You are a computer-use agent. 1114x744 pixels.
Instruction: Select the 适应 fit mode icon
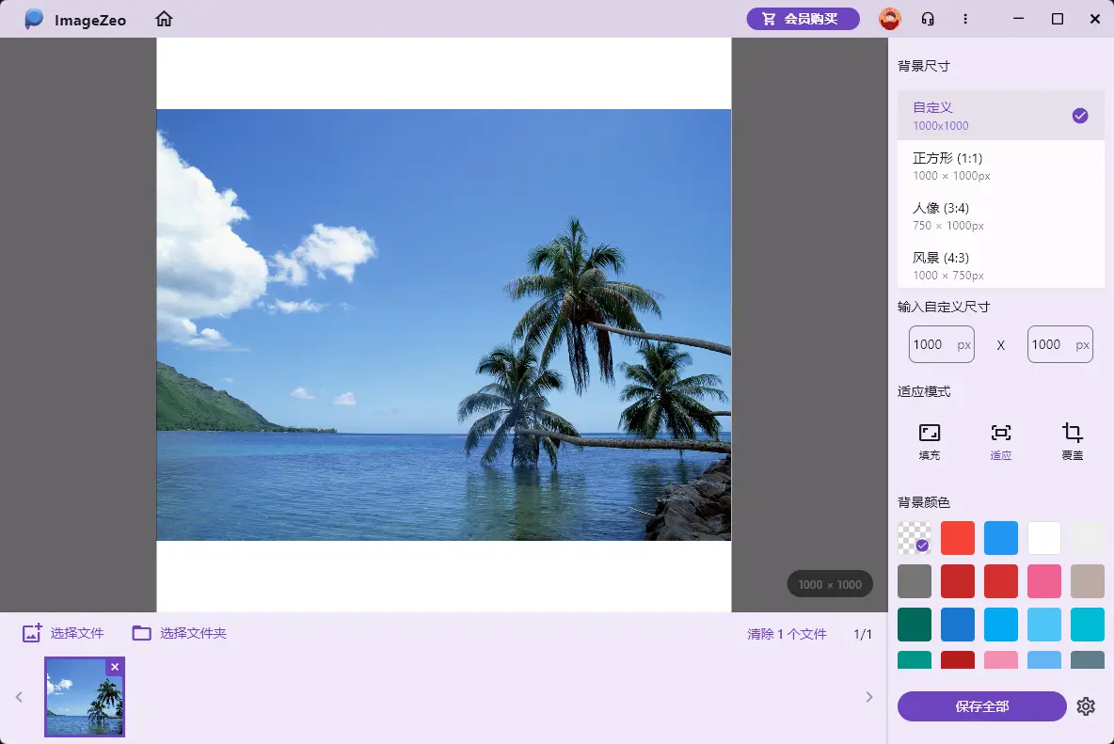(x=1001, y=441)
